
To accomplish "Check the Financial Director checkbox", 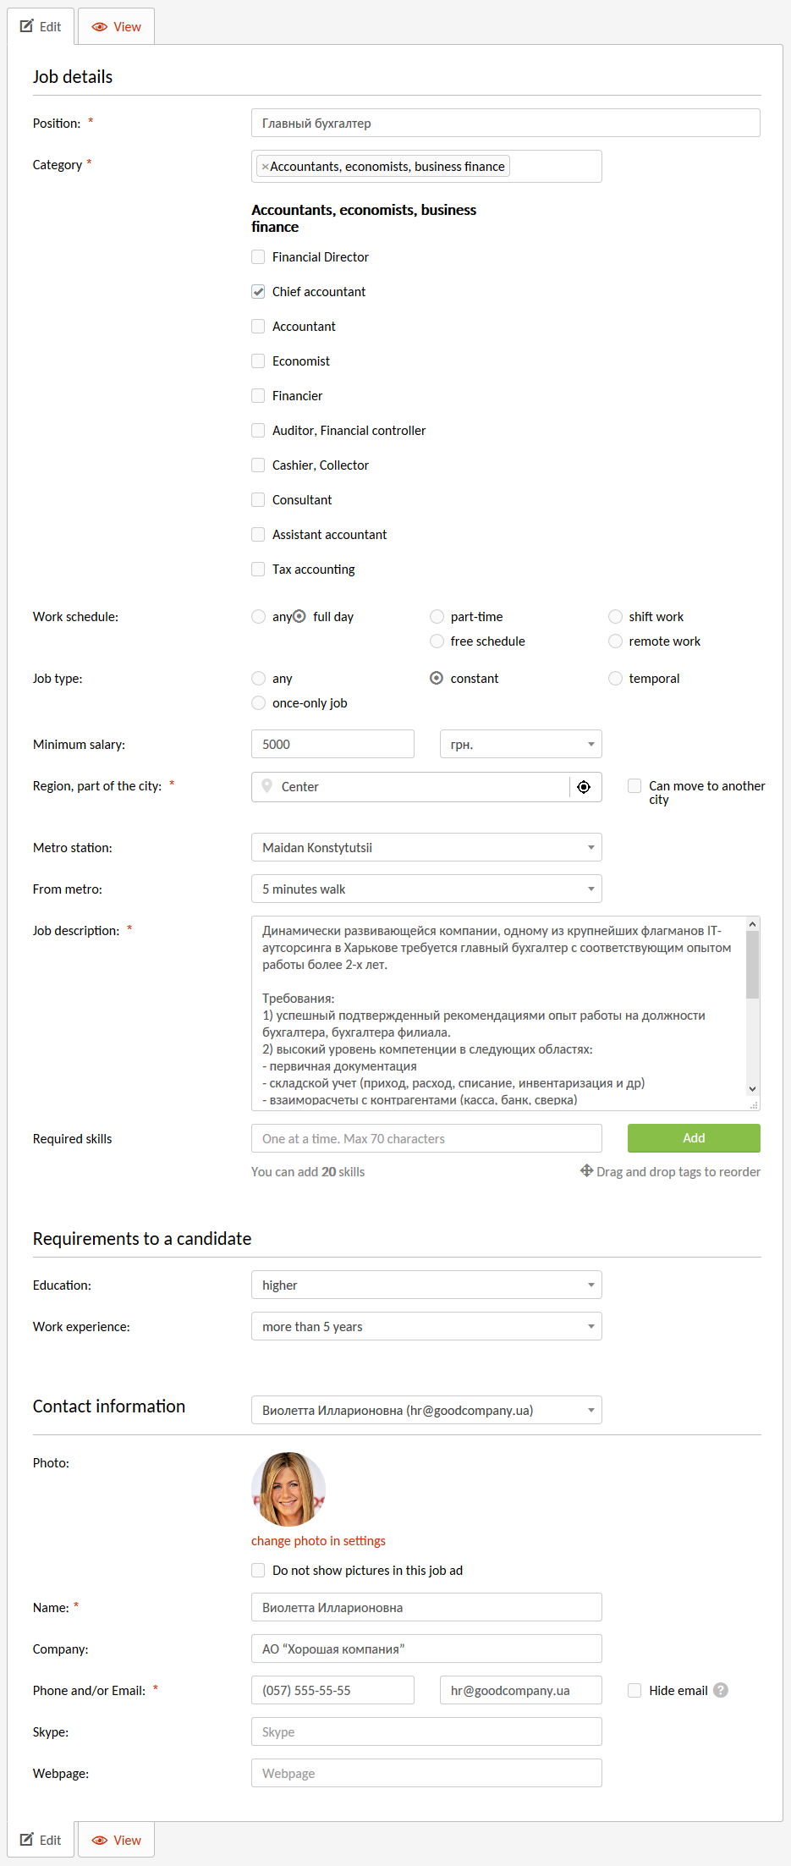I will 258,257.
